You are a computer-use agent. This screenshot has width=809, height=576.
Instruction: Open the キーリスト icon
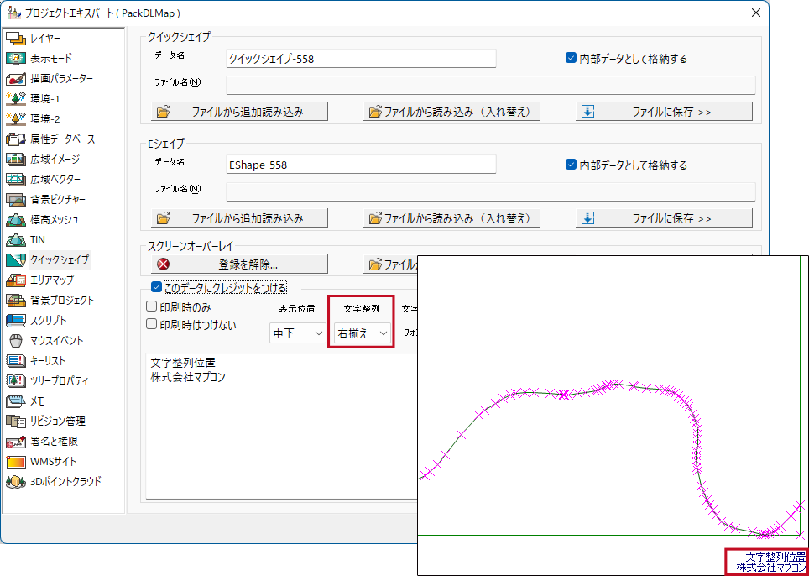click(x=15, y=360)
